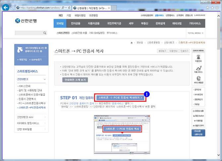Screen dimensions: 222x161
Task: Select the 모바일 main menu tab
Action: coord(60,23)
